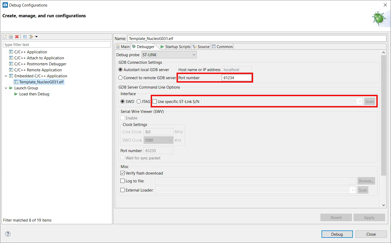Screen dimensions: 391x243
Task: Click the Log to file path field
Action: point(256,181)
